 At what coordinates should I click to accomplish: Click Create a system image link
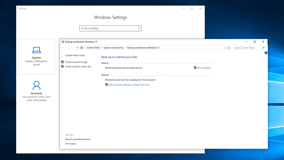(x=76, y=62)
